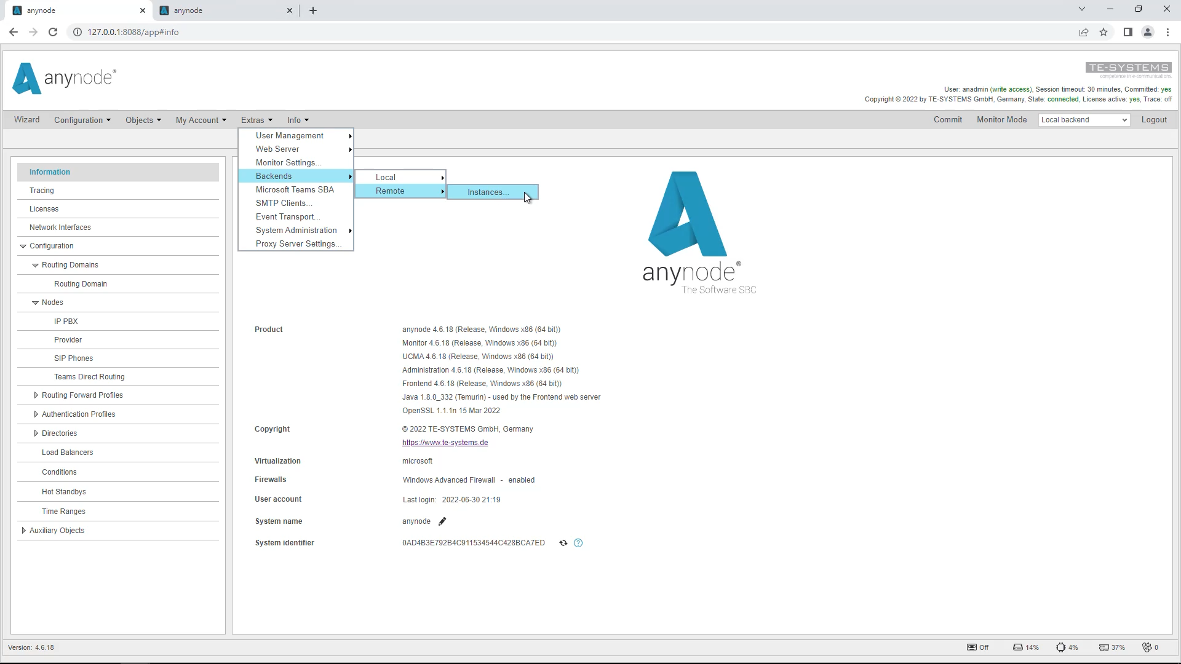Select the IP PBX node

click(118, 322)
